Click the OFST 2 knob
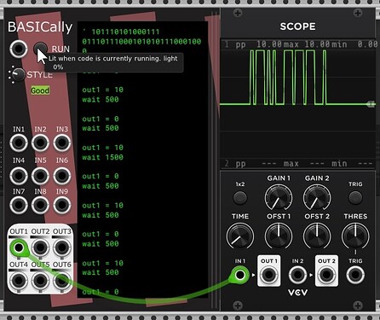 pos(317,236)
